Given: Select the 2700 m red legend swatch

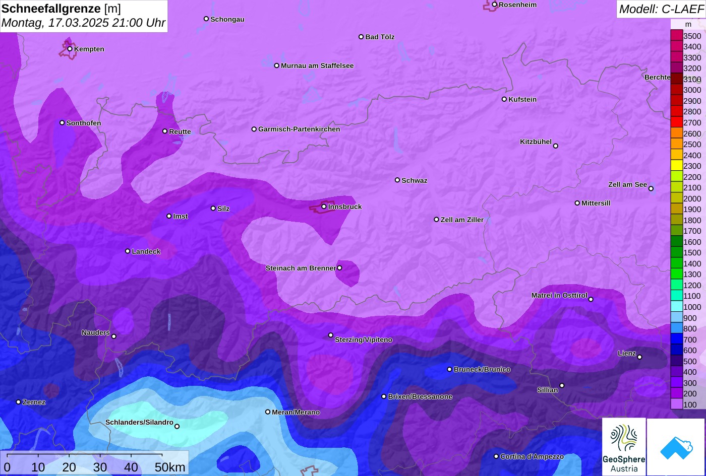Looking at the screenshot, I should pyautogui.click(x=676, y=122).
